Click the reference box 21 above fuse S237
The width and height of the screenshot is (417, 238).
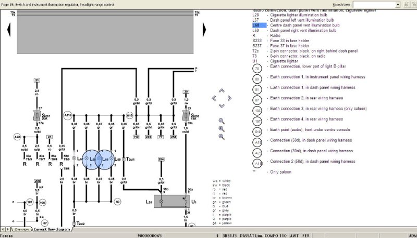coord(37,80)
